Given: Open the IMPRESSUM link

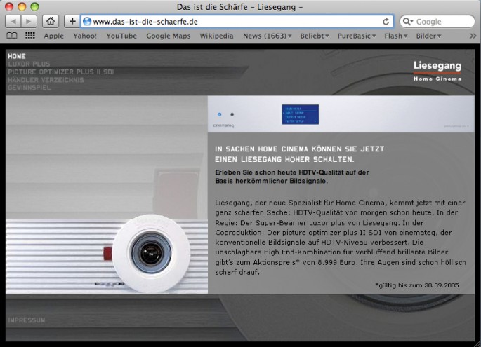Looking at the screenshot, I should pyautogui.click(x=27, y=320).
